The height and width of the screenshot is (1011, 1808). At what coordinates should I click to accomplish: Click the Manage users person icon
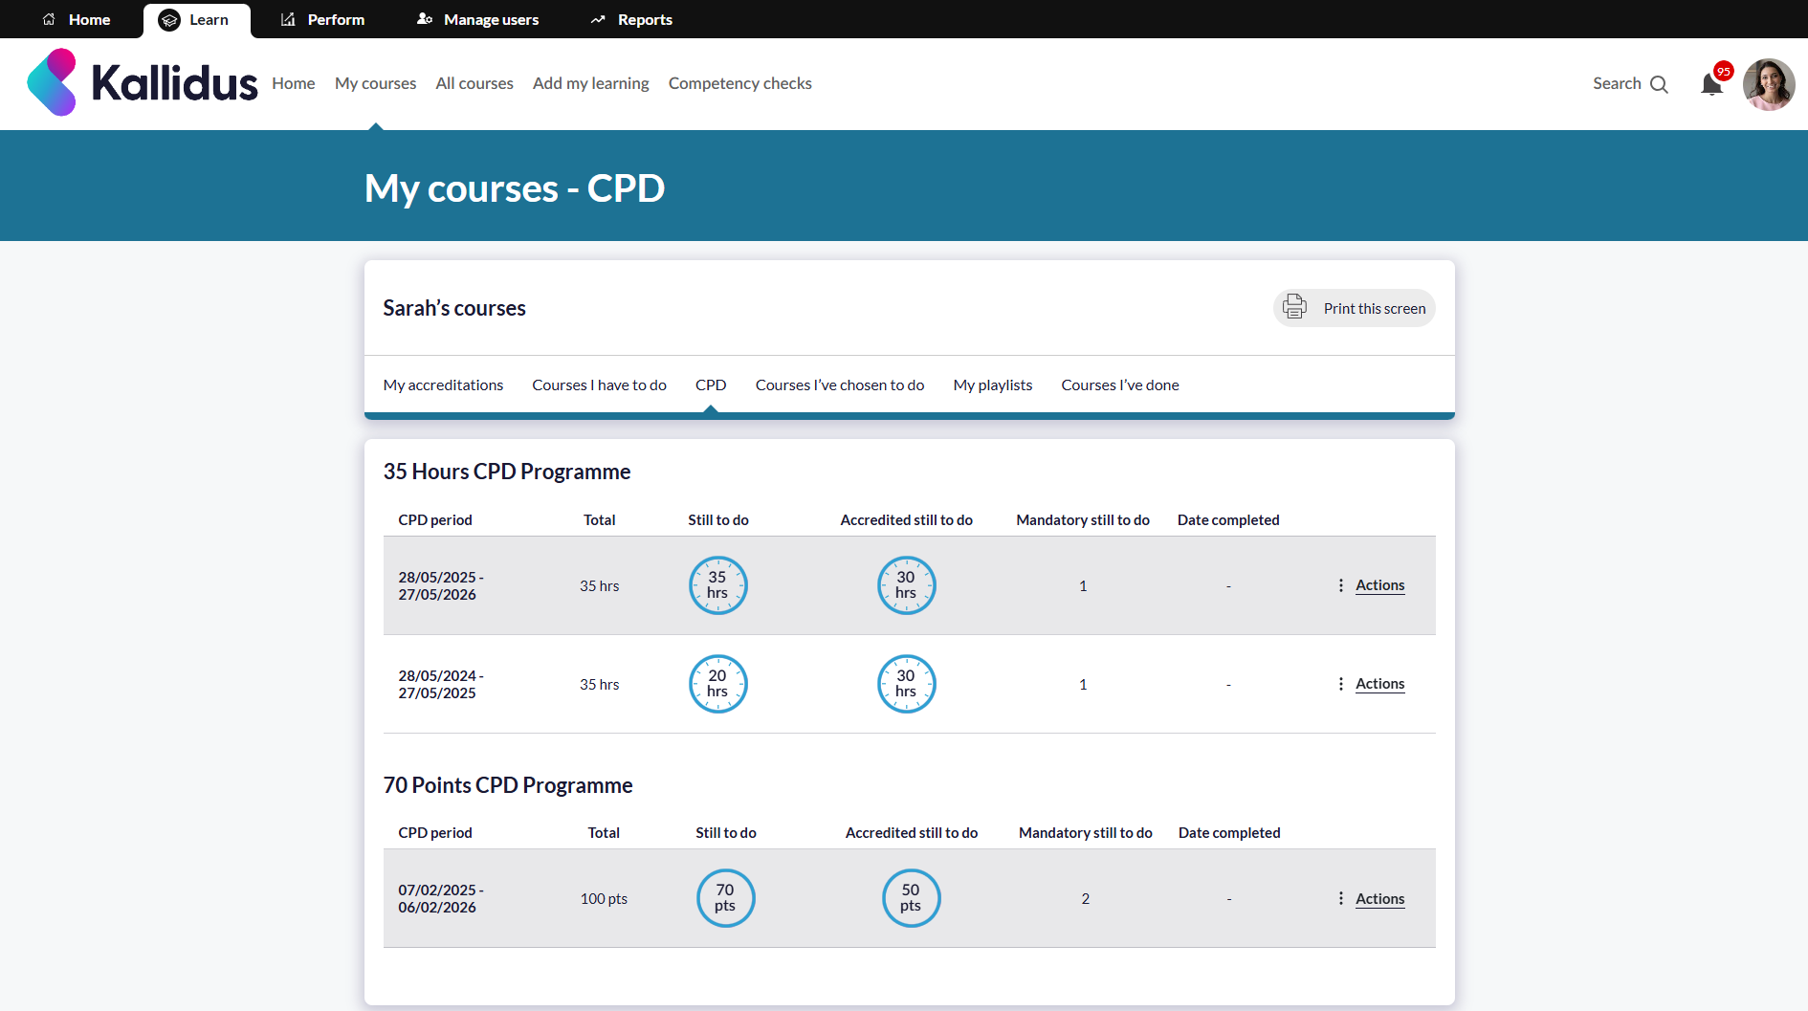(x=421, y=19)
